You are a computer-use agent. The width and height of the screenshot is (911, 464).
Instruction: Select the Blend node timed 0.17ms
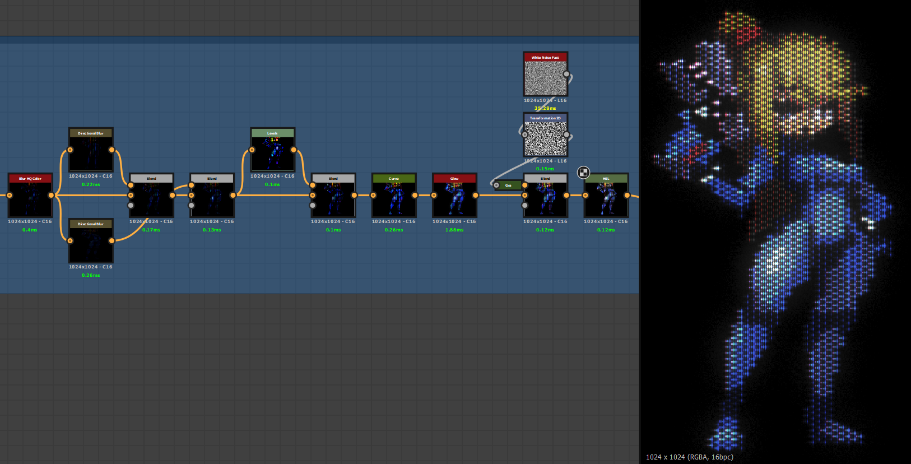151,195
